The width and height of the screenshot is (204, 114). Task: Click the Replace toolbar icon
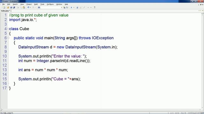(x=67, y=8)
